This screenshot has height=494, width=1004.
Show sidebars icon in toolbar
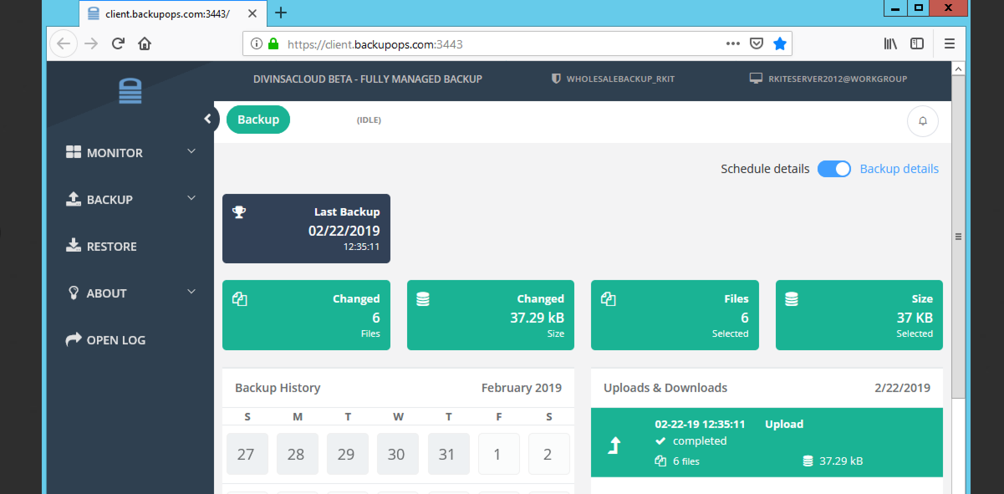pyautogui.click(x=917, y=43)
